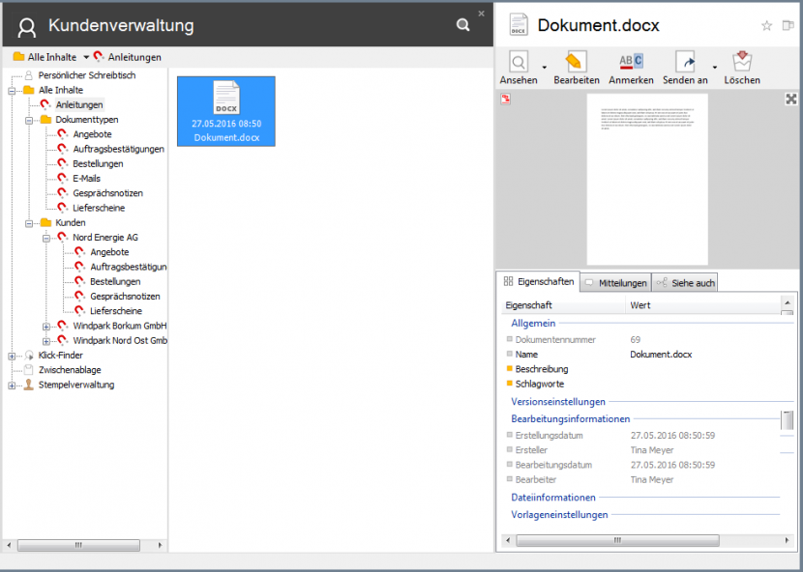Click the tree panel horizontal scrollbar
This screenshot has width=803, height=572.
click(84, 546)
